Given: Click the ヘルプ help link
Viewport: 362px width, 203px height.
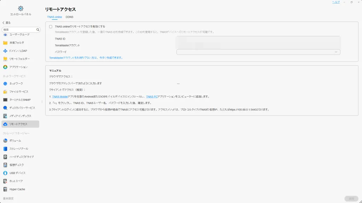Looking at the screenshot, I should click(x=336, y=2).
